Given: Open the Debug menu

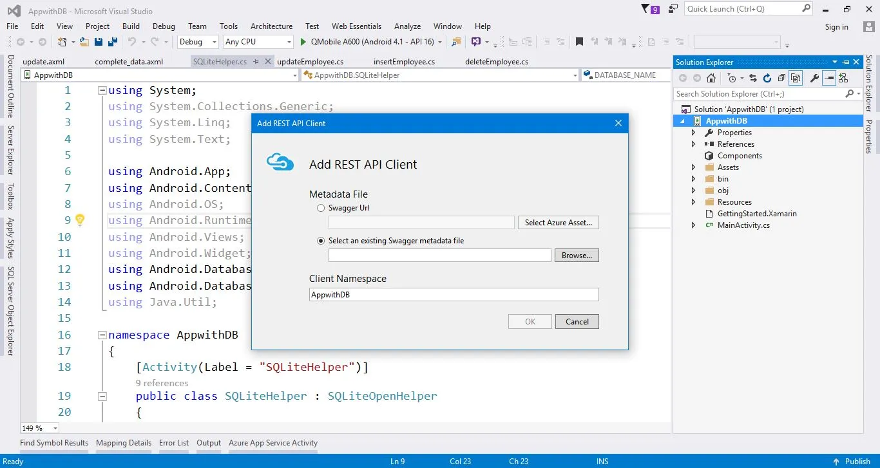Looking at the screenshot, I should (164, 26).
